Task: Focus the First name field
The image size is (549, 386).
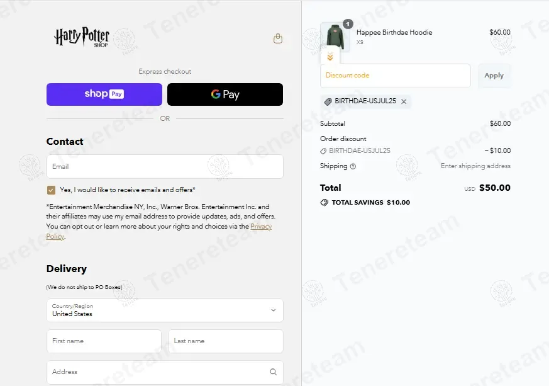Action: 104,341
